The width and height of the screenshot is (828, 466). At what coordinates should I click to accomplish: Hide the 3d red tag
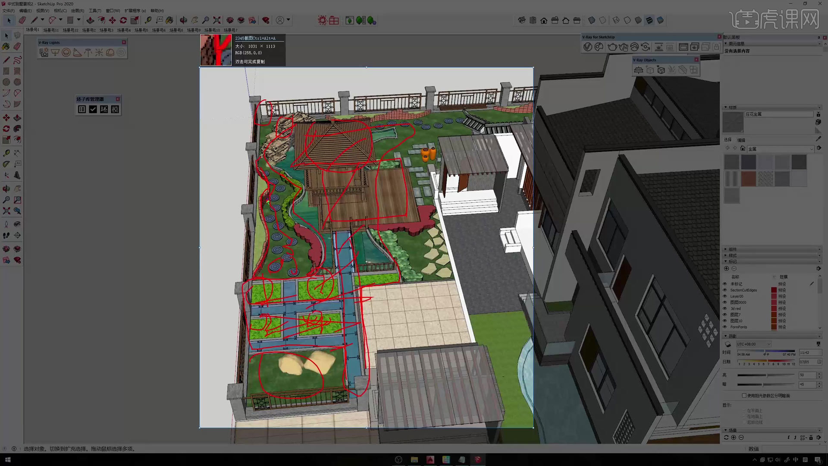coord(725,309)
